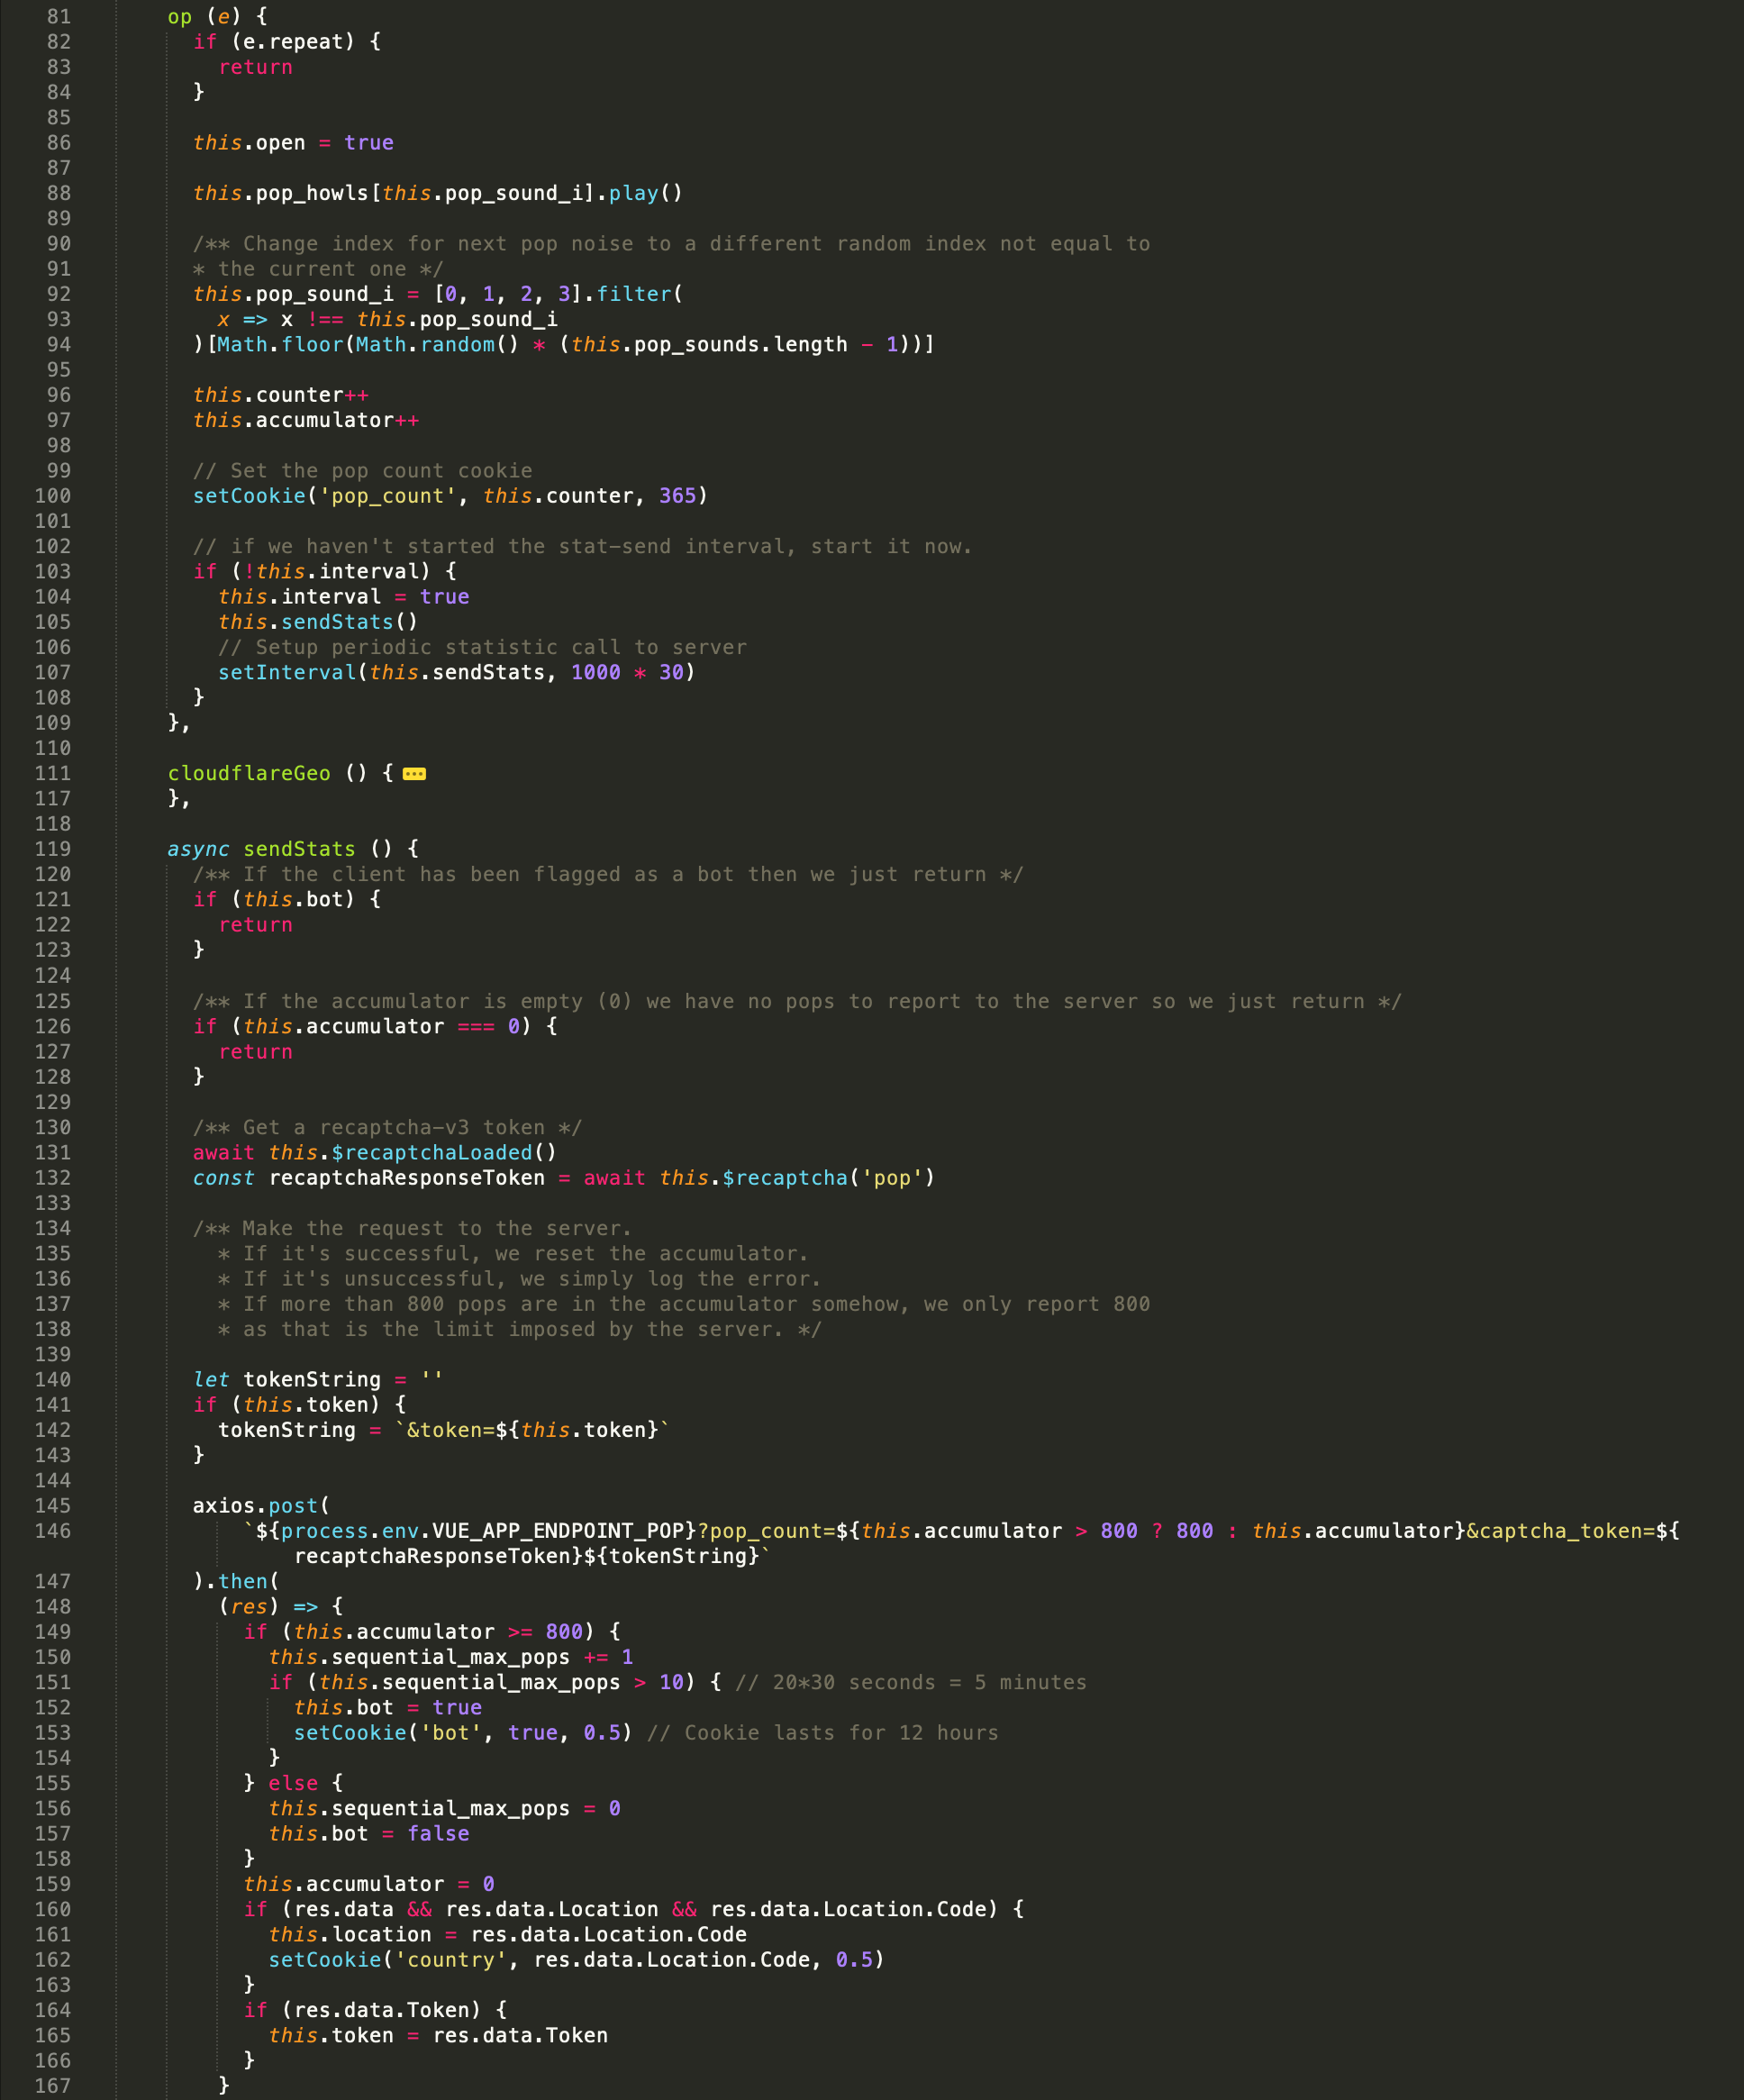The image size is (1744, 2100).
Task: Click the recaptchaResponseToken constant declaration
Action: point(406,1178)
